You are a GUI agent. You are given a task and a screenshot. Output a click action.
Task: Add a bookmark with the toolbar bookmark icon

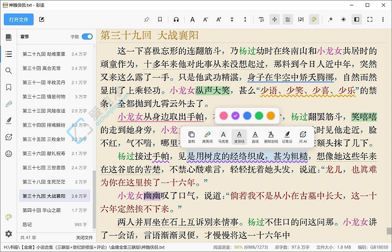tap(160, 20)
